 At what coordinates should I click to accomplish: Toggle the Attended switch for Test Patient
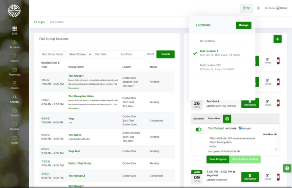[198, 130]
